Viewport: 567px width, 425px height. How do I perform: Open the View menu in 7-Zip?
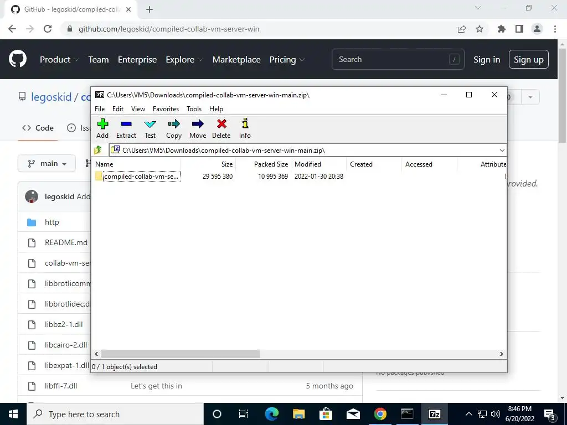[138, 109]
